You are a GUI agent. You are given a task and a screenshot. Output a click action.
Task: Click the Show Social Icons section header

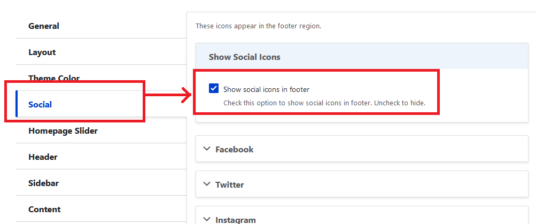point(244,57)
